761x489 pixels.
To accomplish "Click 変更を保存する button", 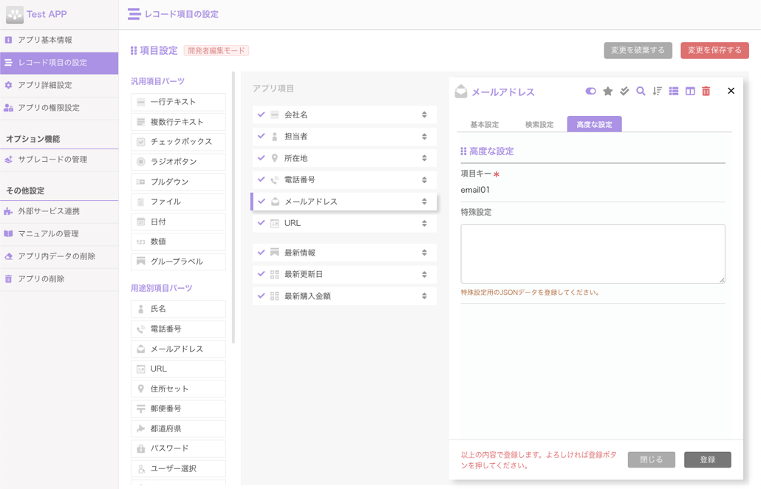I will 714,50.
